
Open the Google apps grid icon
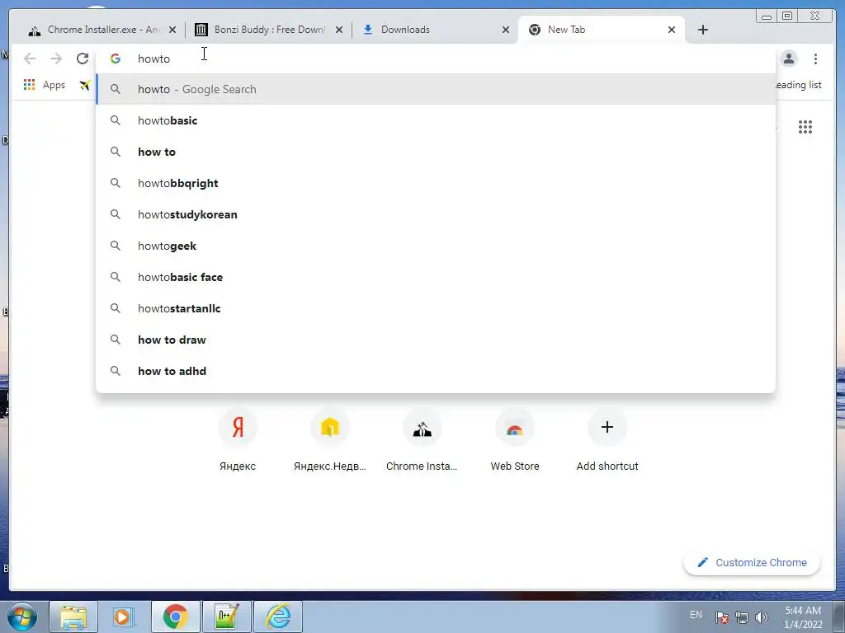tap(805, 127)
